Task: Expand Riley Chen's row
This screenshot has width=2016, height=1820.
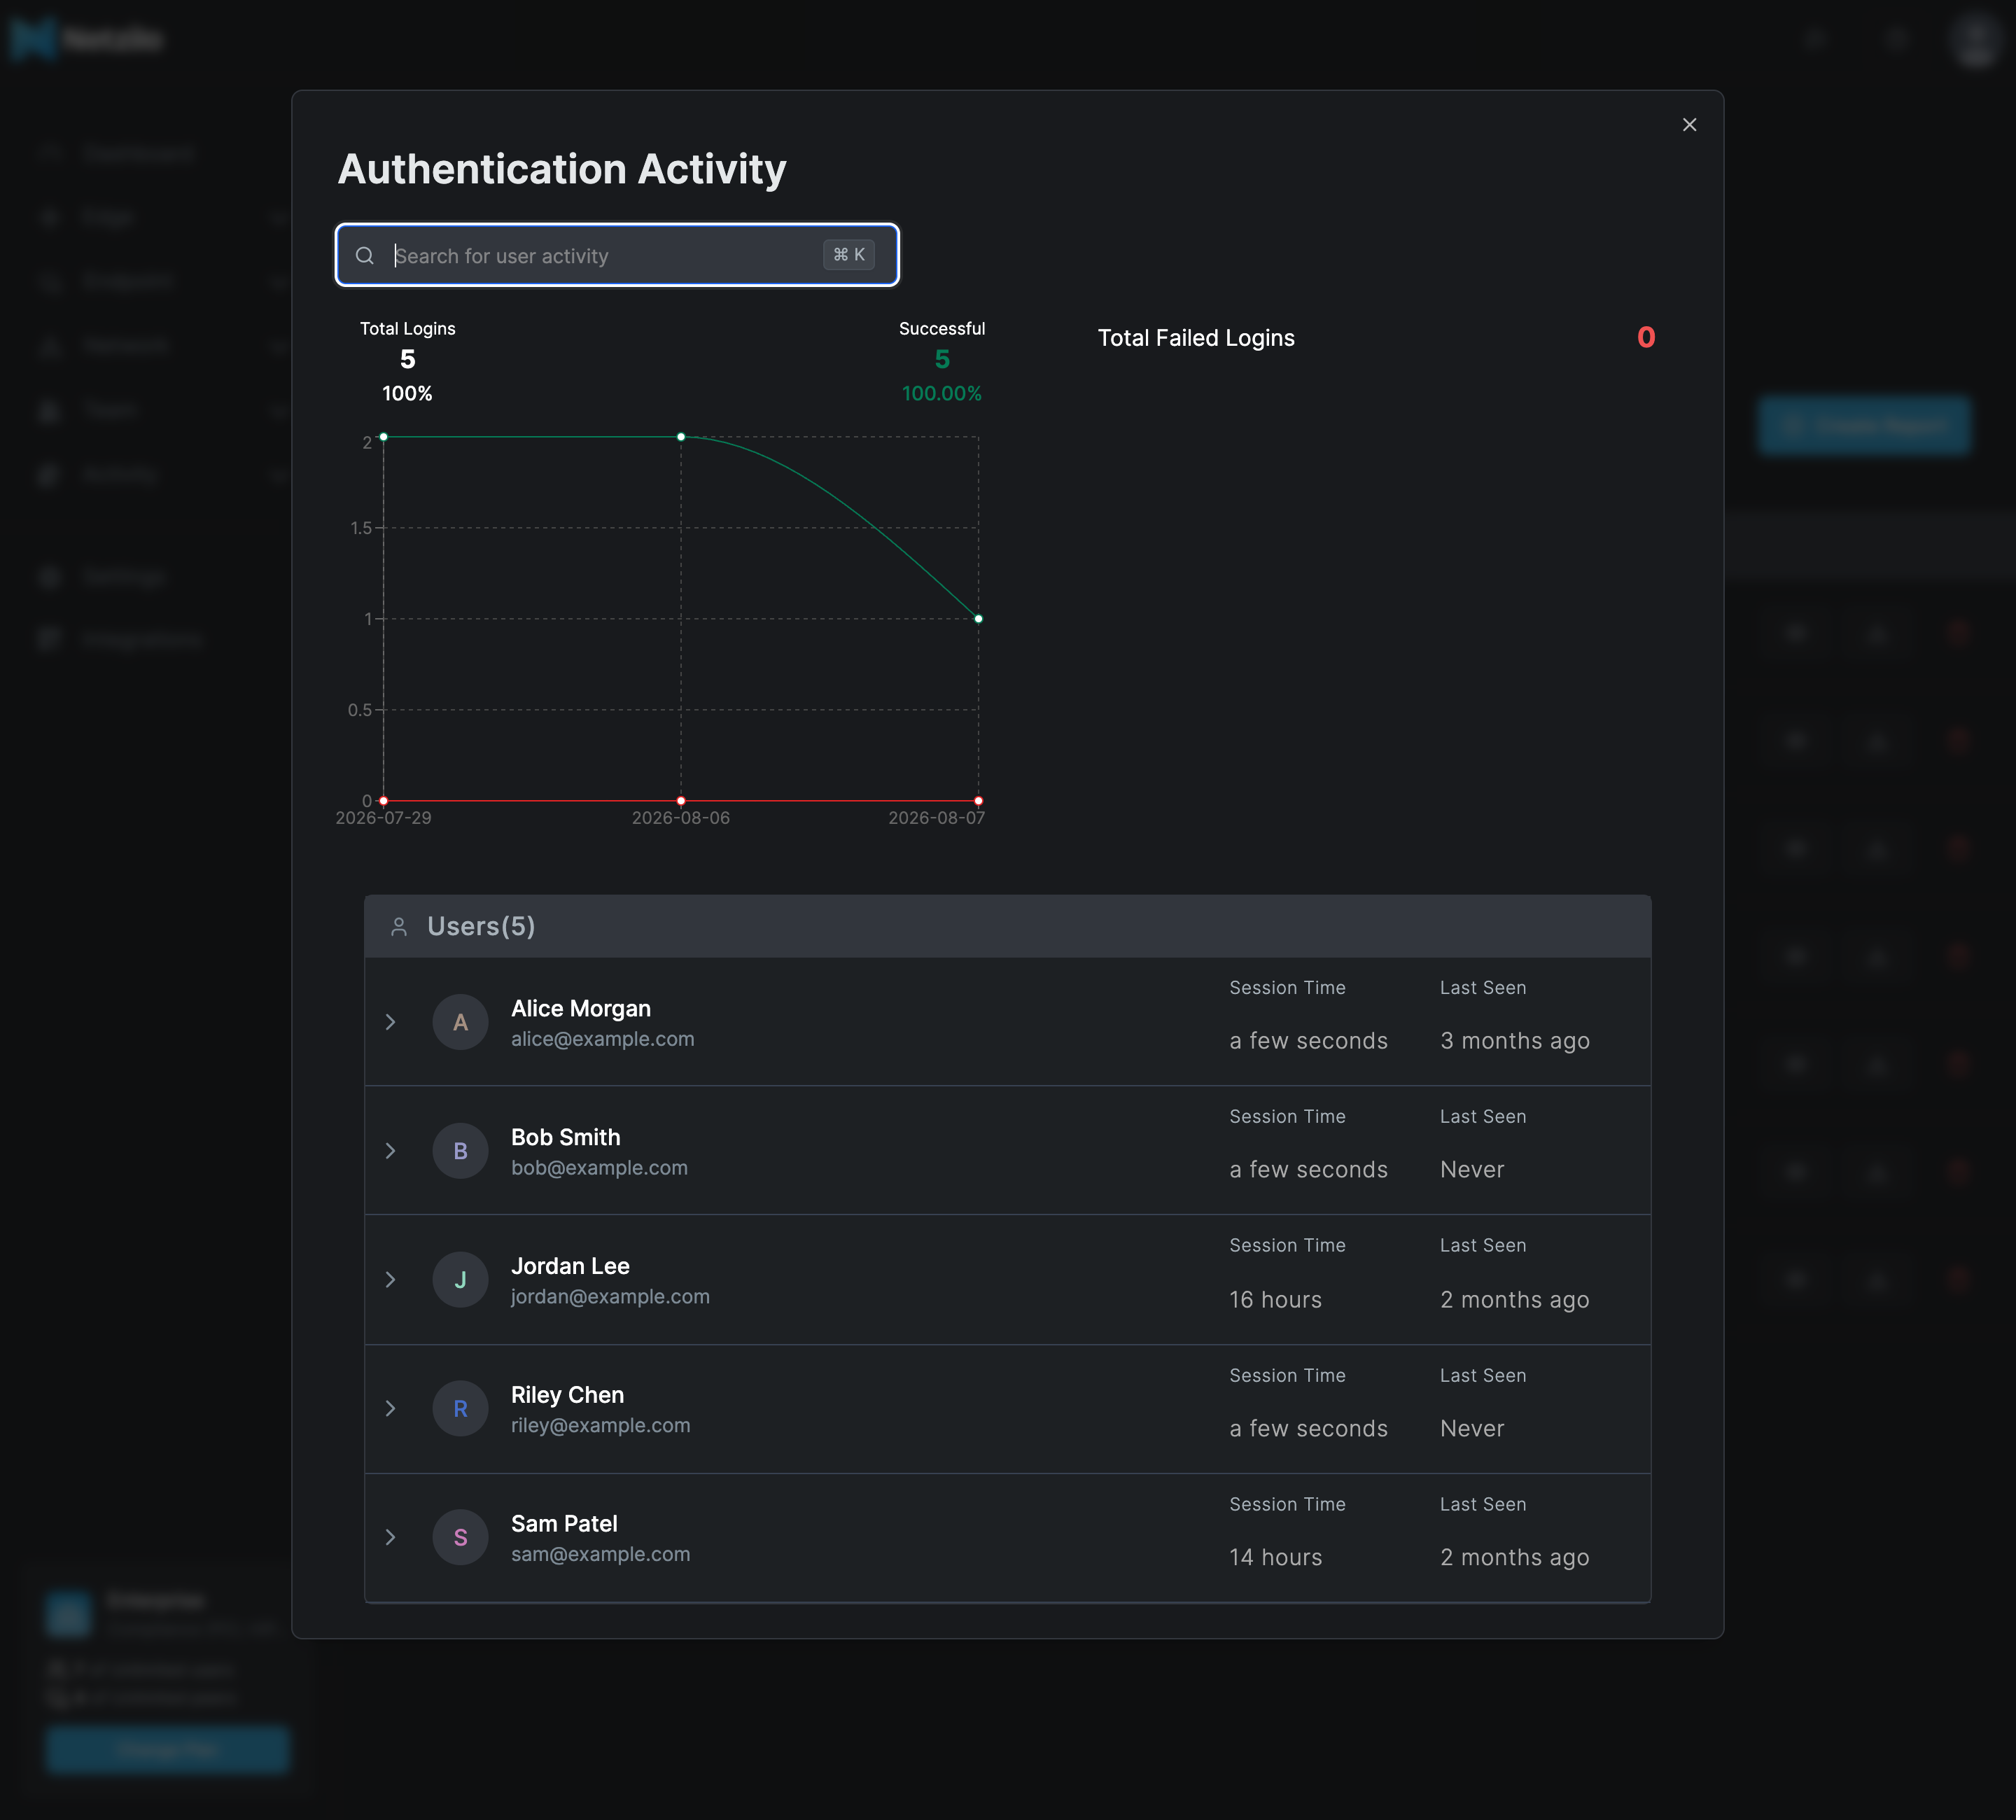Action: click(x=391, y=1409)
